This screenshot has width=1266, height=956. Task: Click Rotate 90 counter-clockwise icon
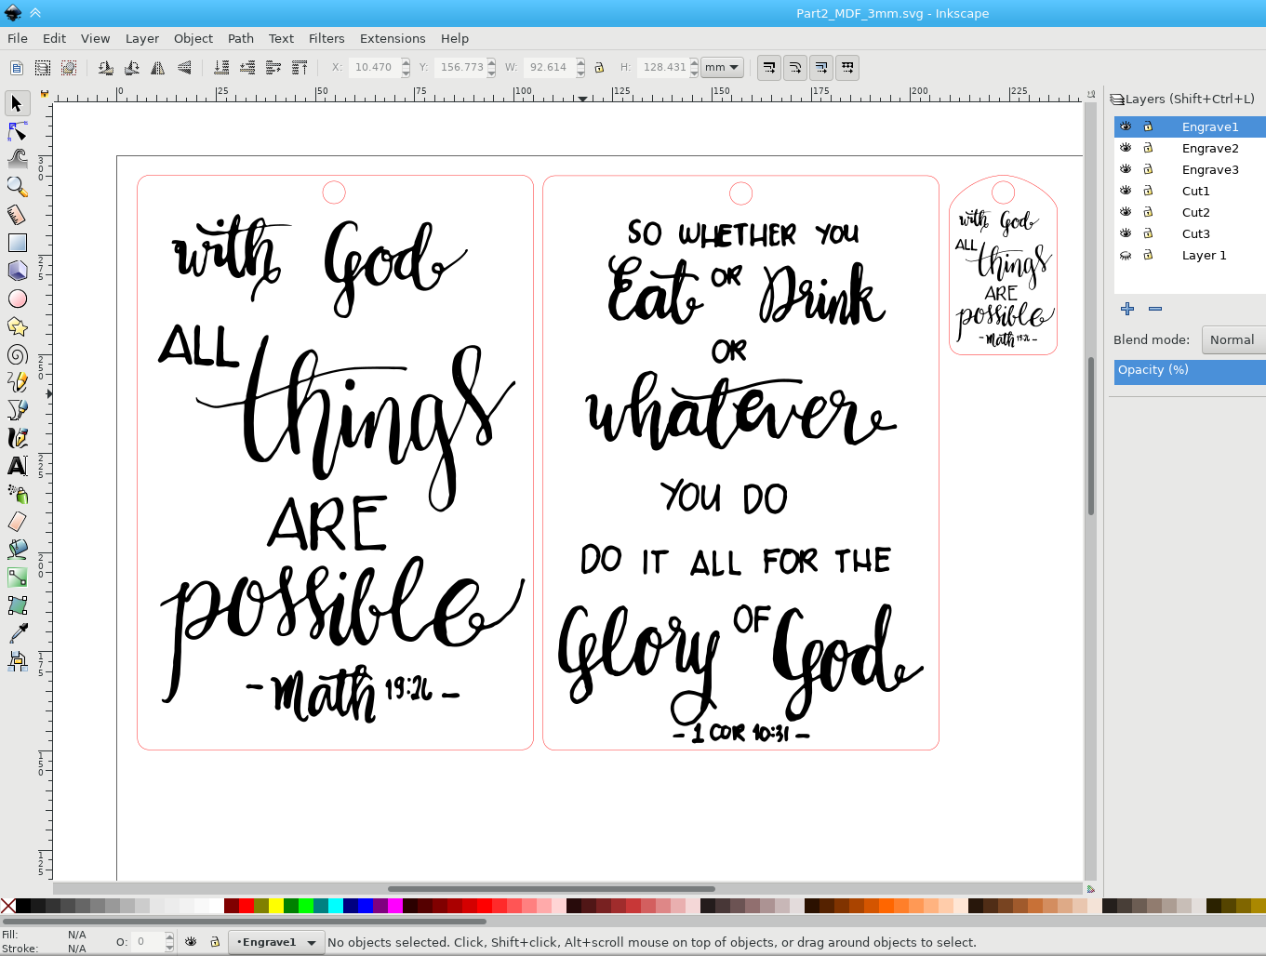pos(106,67)
